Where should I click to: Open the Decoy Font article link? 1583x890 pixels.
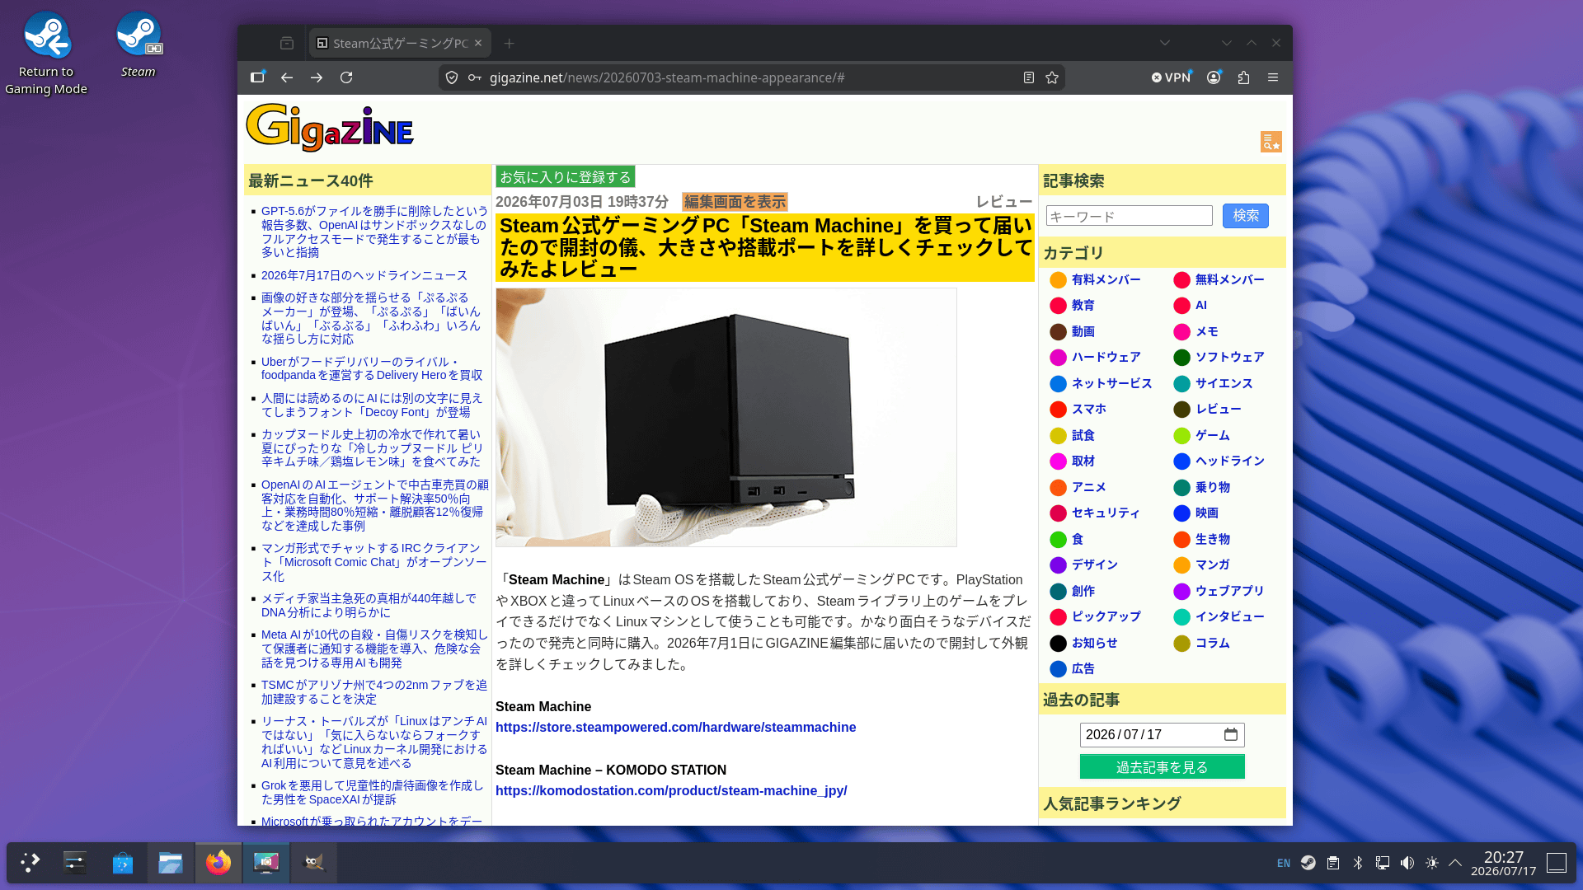click(x=372, y=405)
